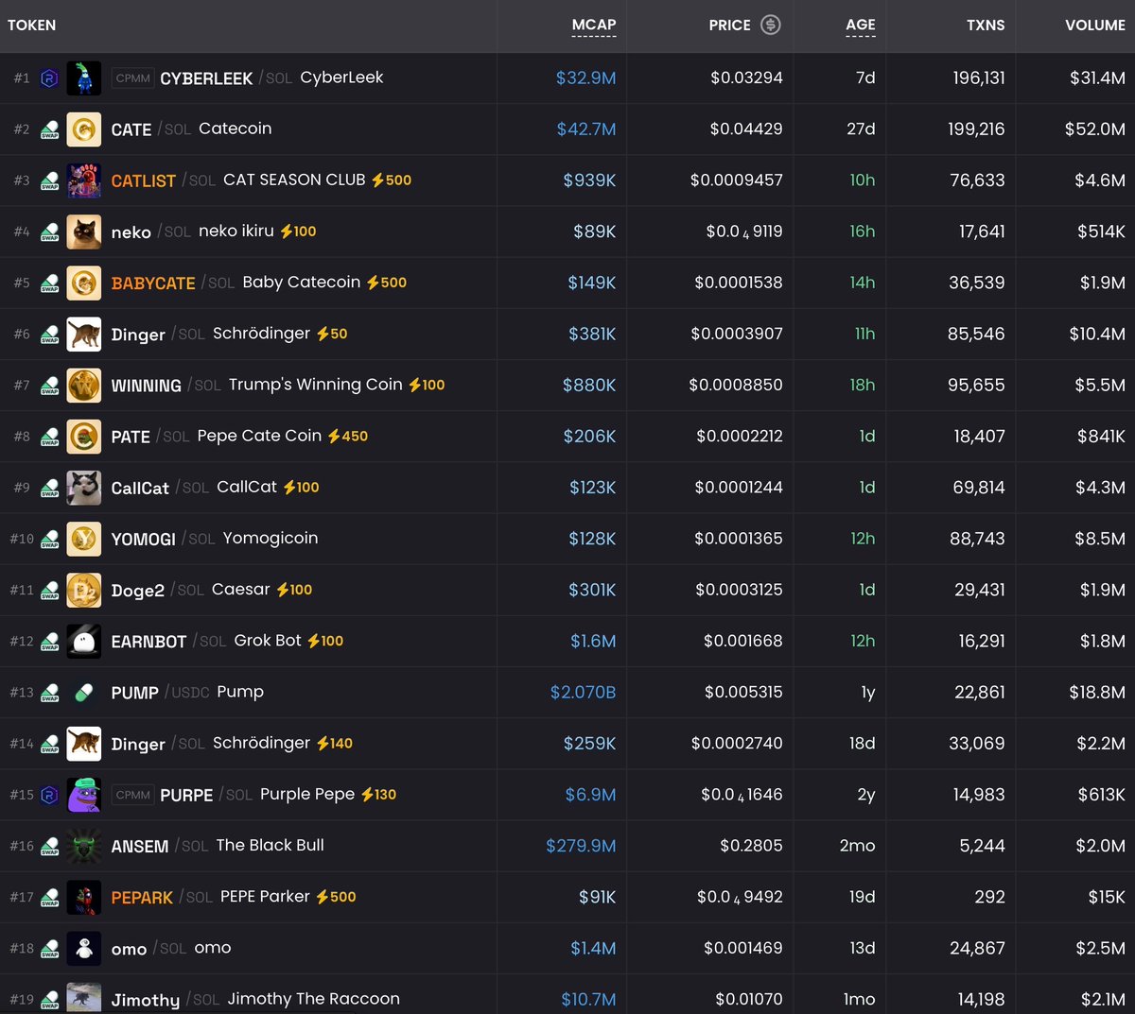Viewport: 1135px width, 1014px height.
Task: Click the boost 500 badge on CATLIST
Action: (392, 180)
